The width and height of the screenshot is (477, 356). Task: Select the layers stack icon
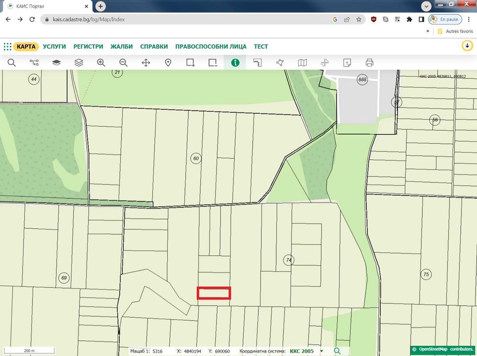point(79,63)
